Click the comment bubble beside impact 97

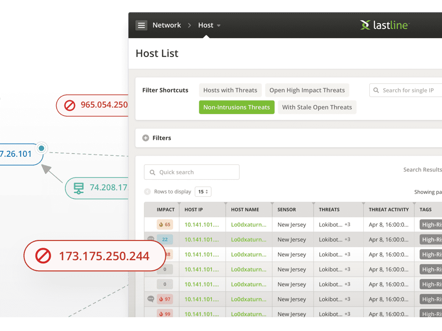point(151,299)
